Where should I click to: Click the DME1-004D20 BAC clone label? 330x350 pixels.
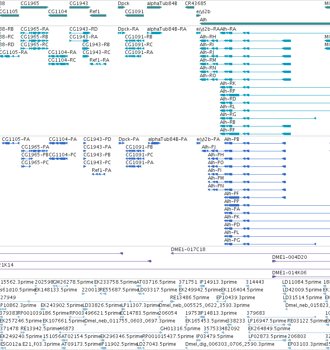pos(290,257)
